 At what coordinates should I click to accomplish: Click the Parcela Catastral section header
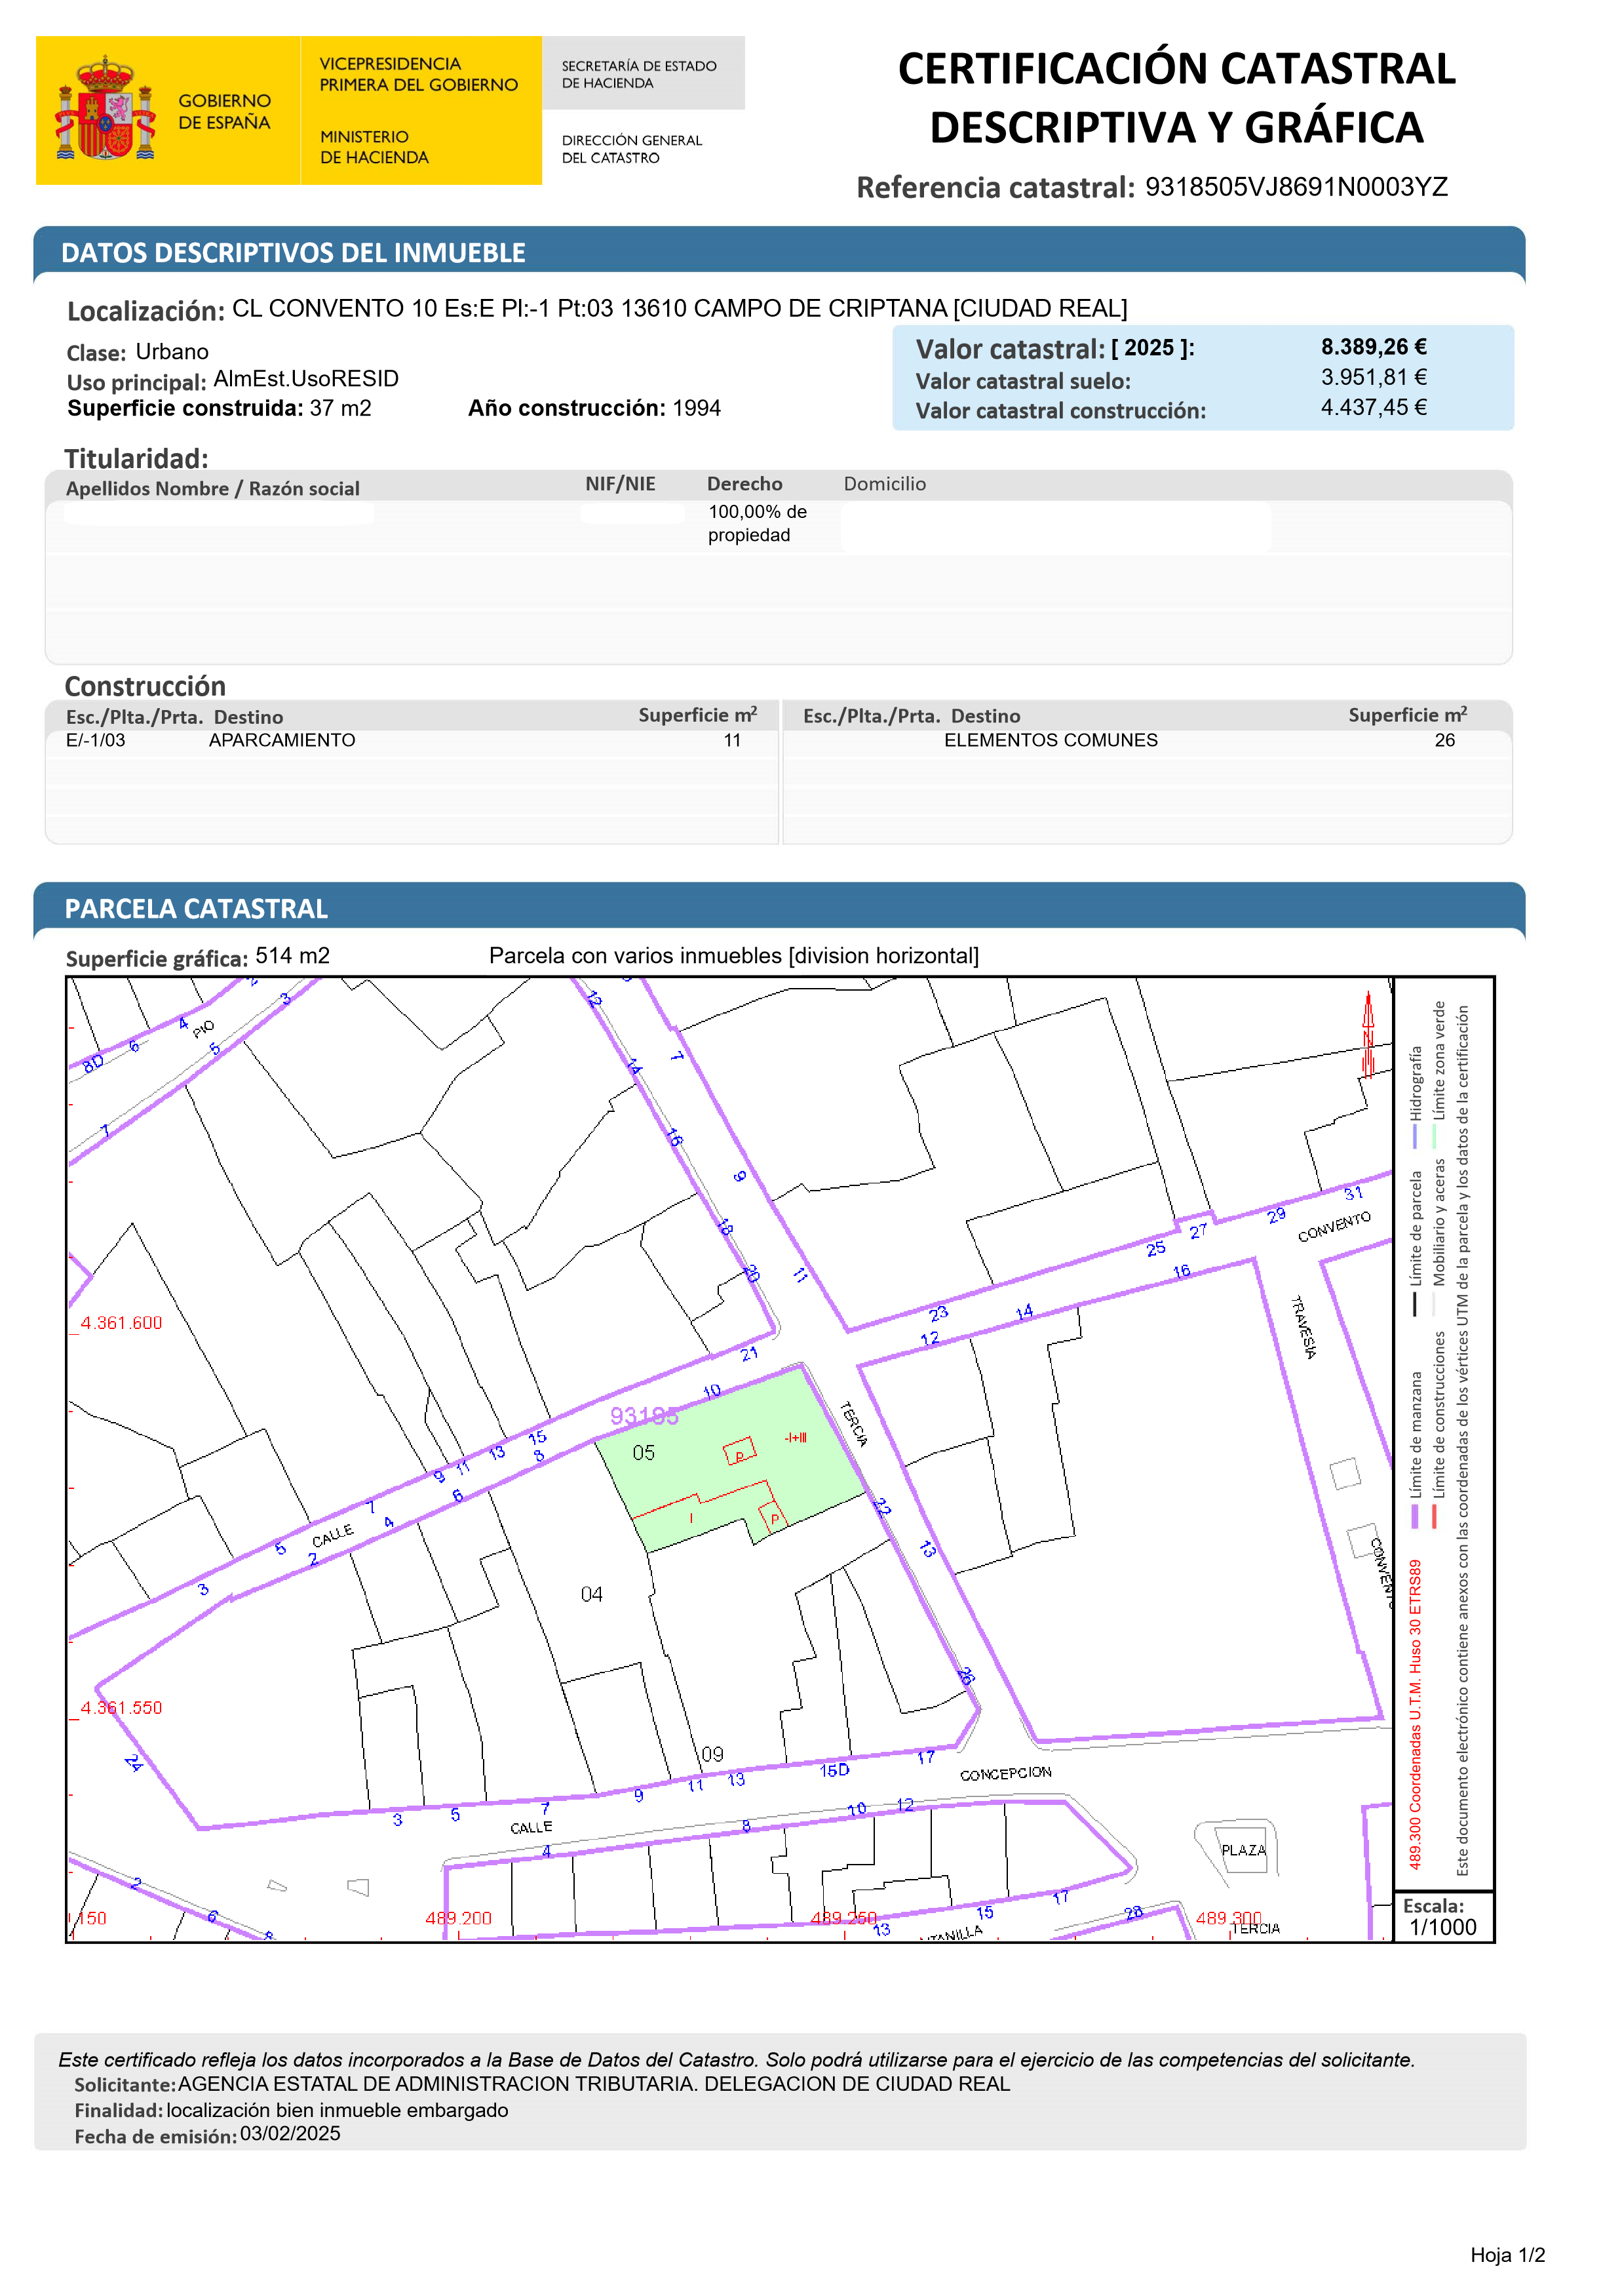click(x=196, y=908)
